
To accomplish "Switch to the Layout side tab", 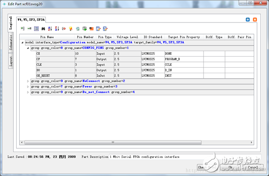I will 11,61.
